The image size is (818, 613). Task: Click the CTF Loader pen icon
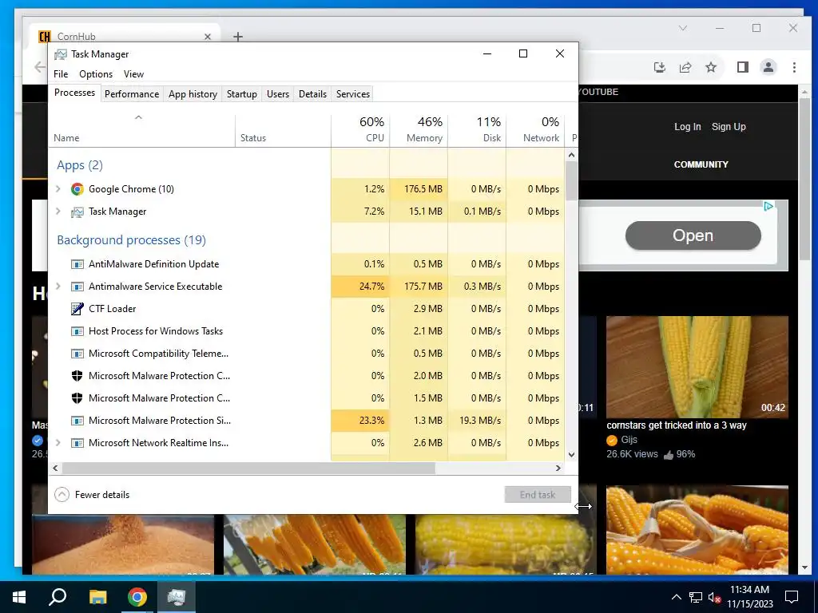tap(77, 309)
